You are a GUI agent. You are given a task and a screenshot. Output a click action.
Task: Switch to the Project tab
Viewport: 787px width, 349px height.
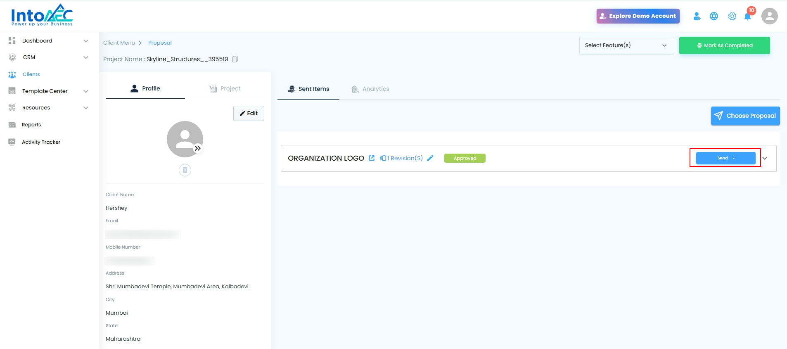pyautogui.click(x=225, y=88)
